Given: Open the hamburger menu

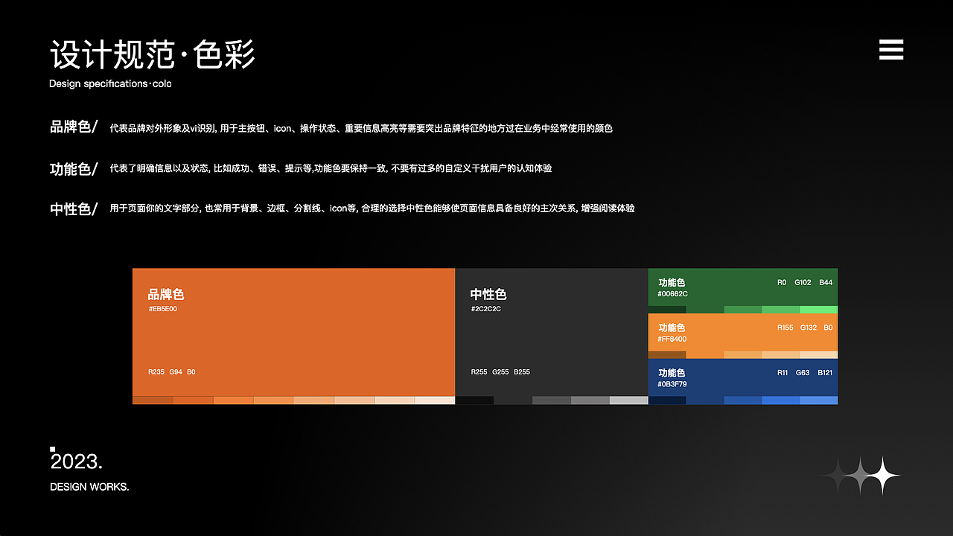Looking at the screenshot, I should pos(890,49).
